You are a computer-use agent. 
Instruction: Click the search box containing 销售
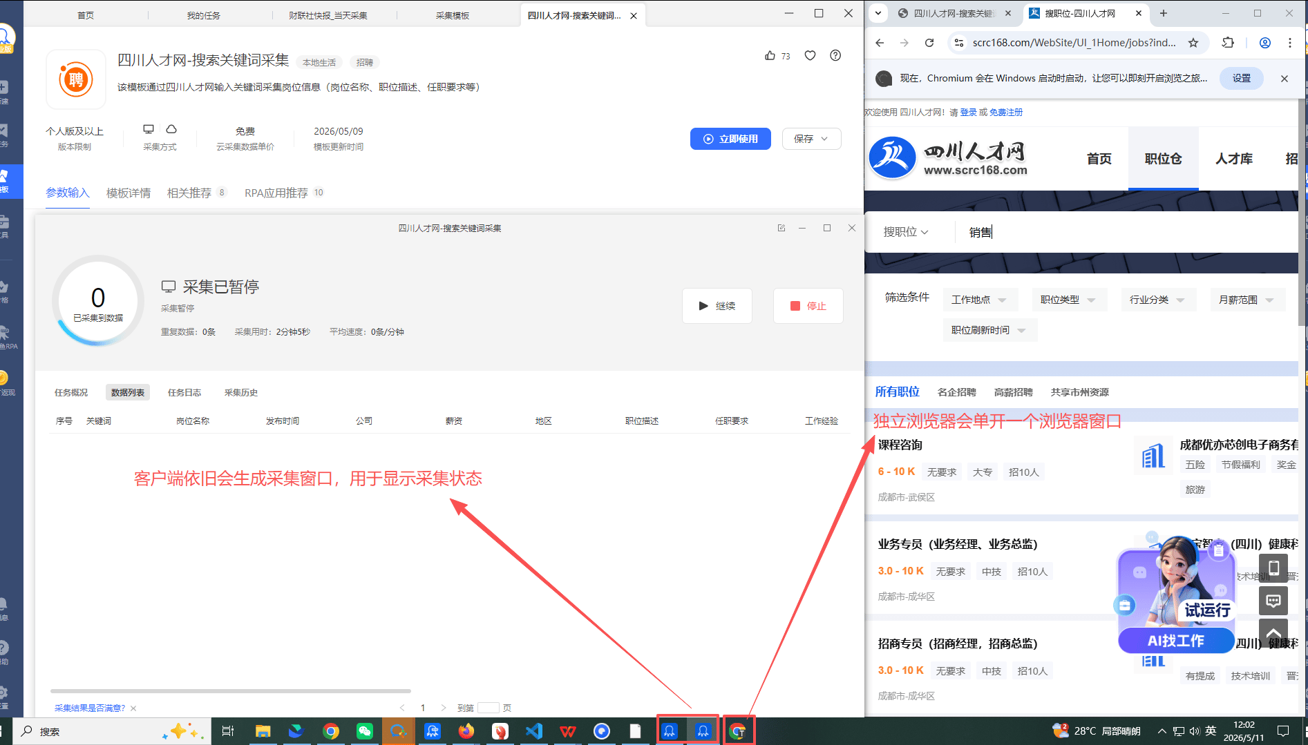(x=1126, y=232)
